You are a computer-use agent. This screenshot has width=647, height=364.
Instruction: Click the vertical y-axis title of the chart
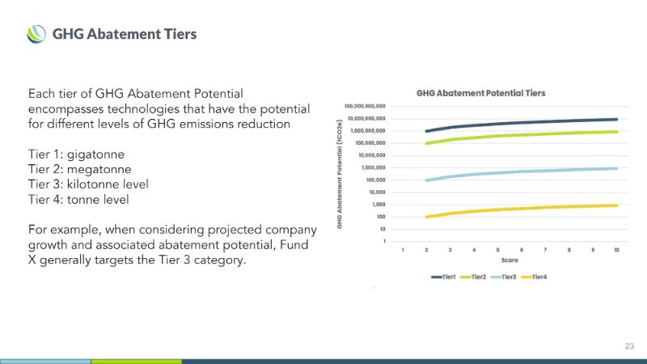pos(340,173)
